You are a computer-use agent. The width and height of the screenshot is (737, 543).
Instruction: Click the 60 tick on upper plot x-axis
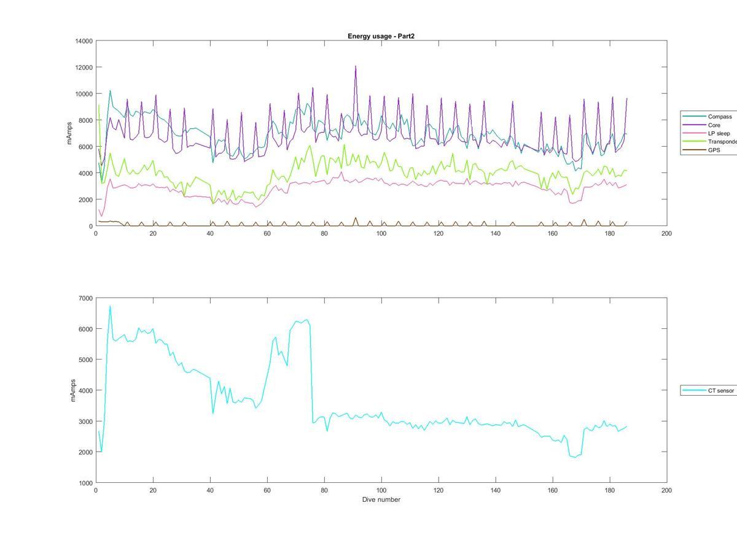click(267, 233)
